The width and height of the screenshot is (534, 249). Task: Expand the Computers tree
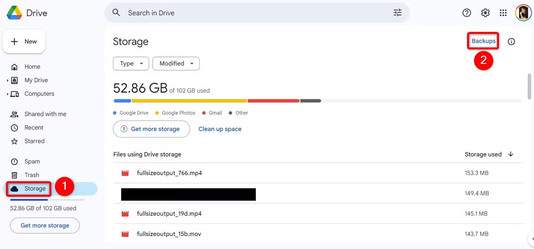pos(7,94)
